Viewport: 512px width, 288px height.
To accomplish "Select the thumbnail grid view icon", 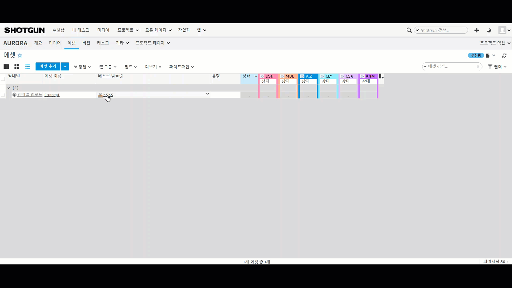I will point(16,66).
